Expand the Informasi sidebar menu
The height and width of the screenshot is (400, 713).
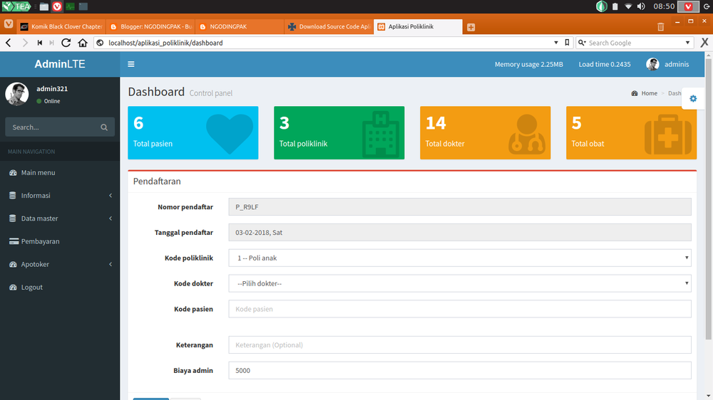[x=60, y=195]
